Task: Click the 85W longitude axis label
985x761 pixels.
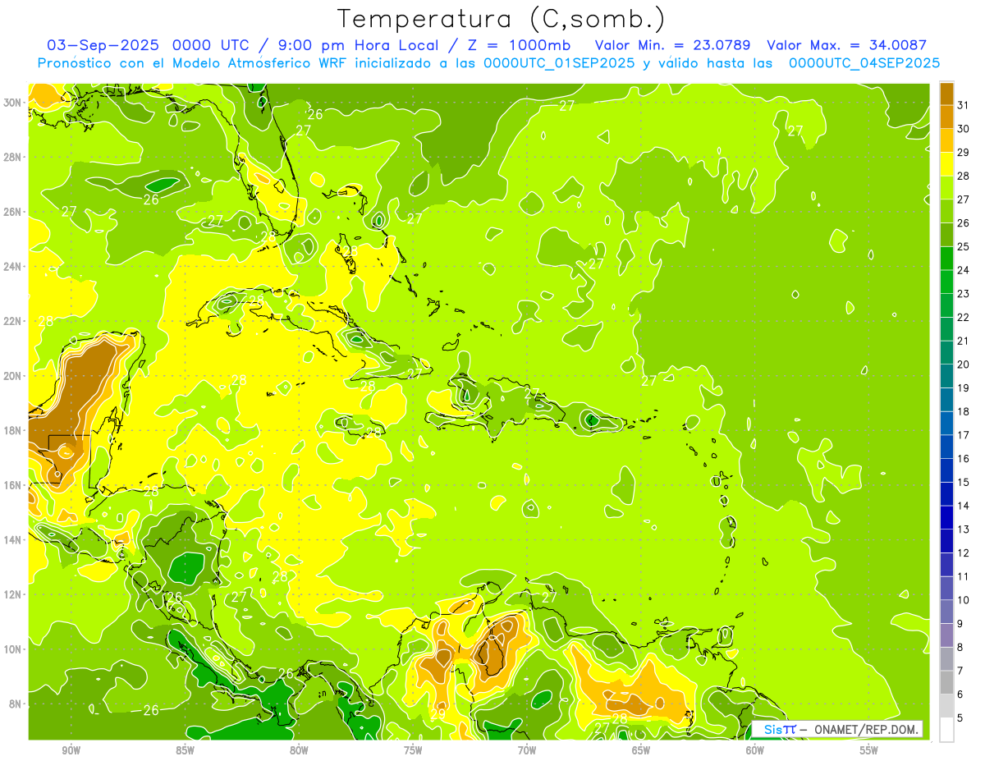Action: pos(185,750)
